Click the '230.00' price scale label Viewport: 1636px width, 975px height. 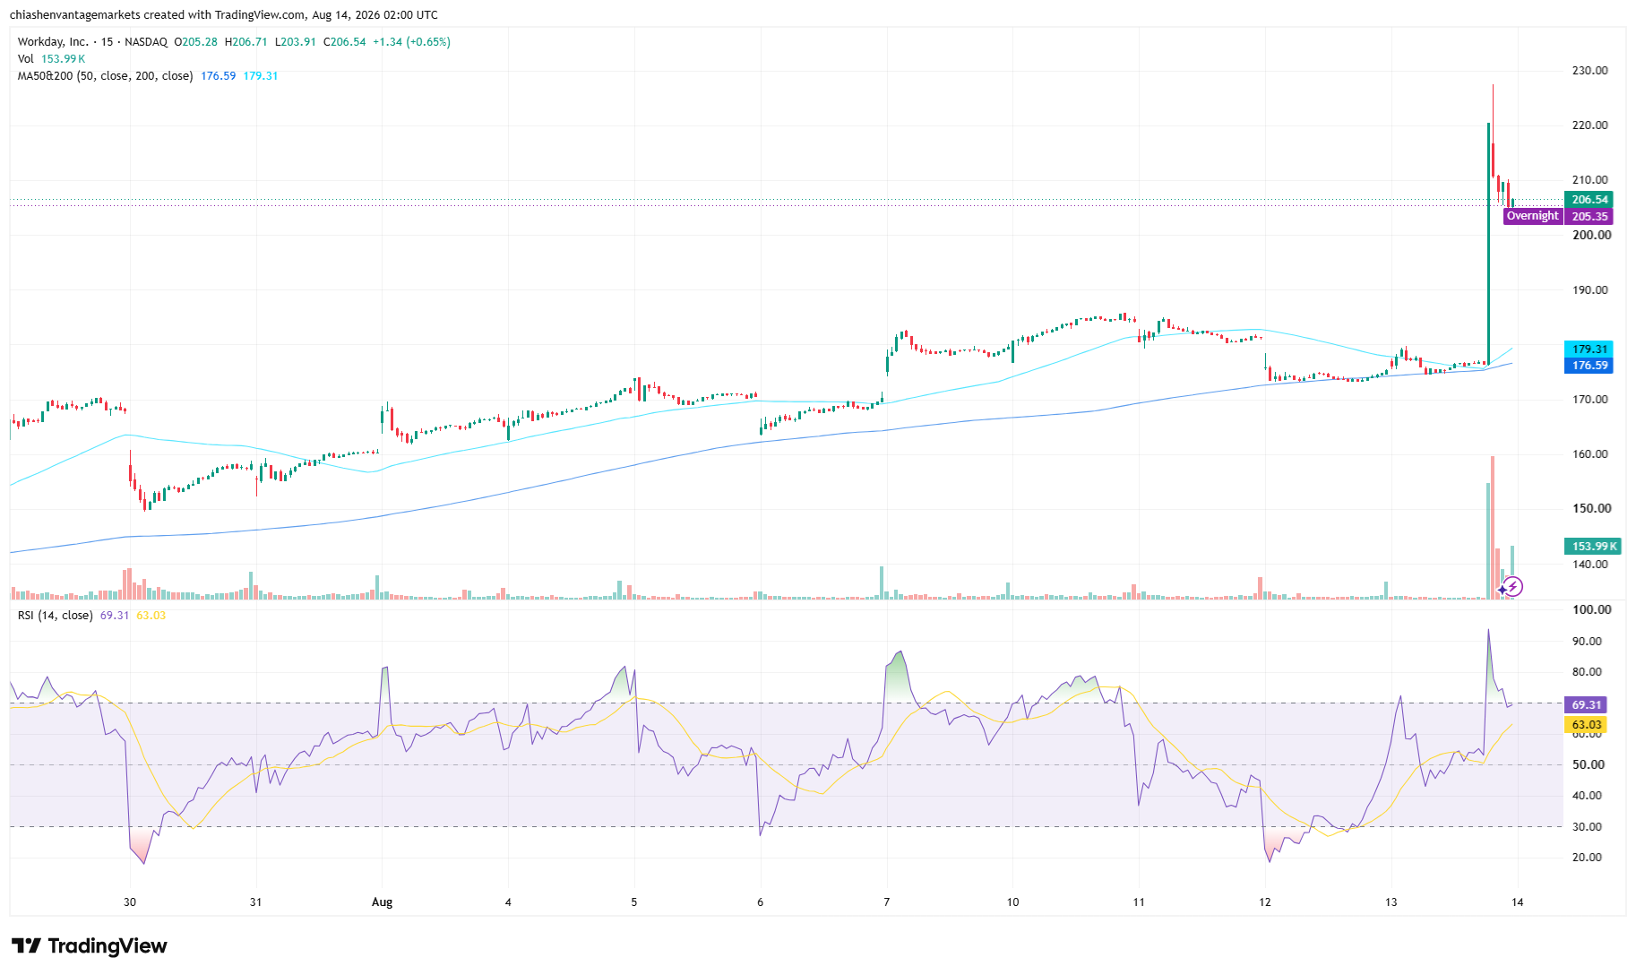(x=1589, y=71)
